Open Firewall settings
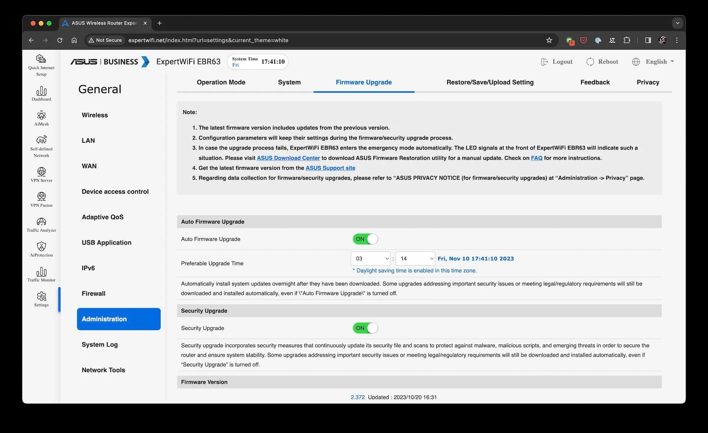Viewport: 708px width, 433px height. (x=94, y=293)
